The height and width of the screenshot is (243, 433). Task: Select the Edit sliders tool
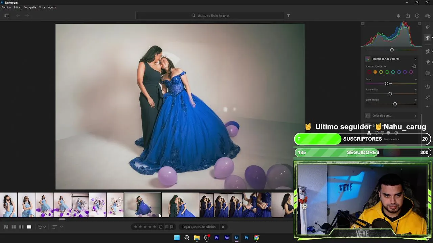coord(428,38)
